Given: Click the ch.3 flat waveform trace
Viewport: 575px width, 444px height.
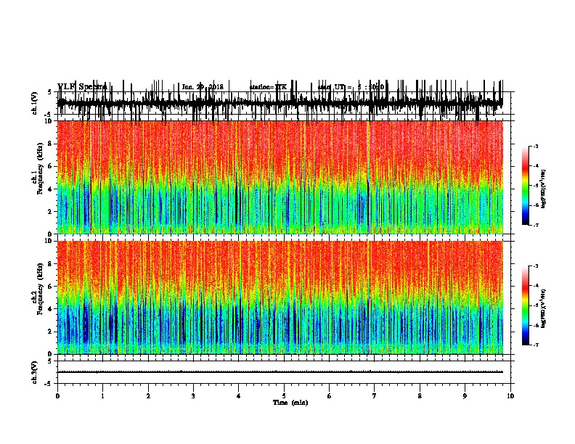Looking at the screenshot, I should (x=280, y=372).
